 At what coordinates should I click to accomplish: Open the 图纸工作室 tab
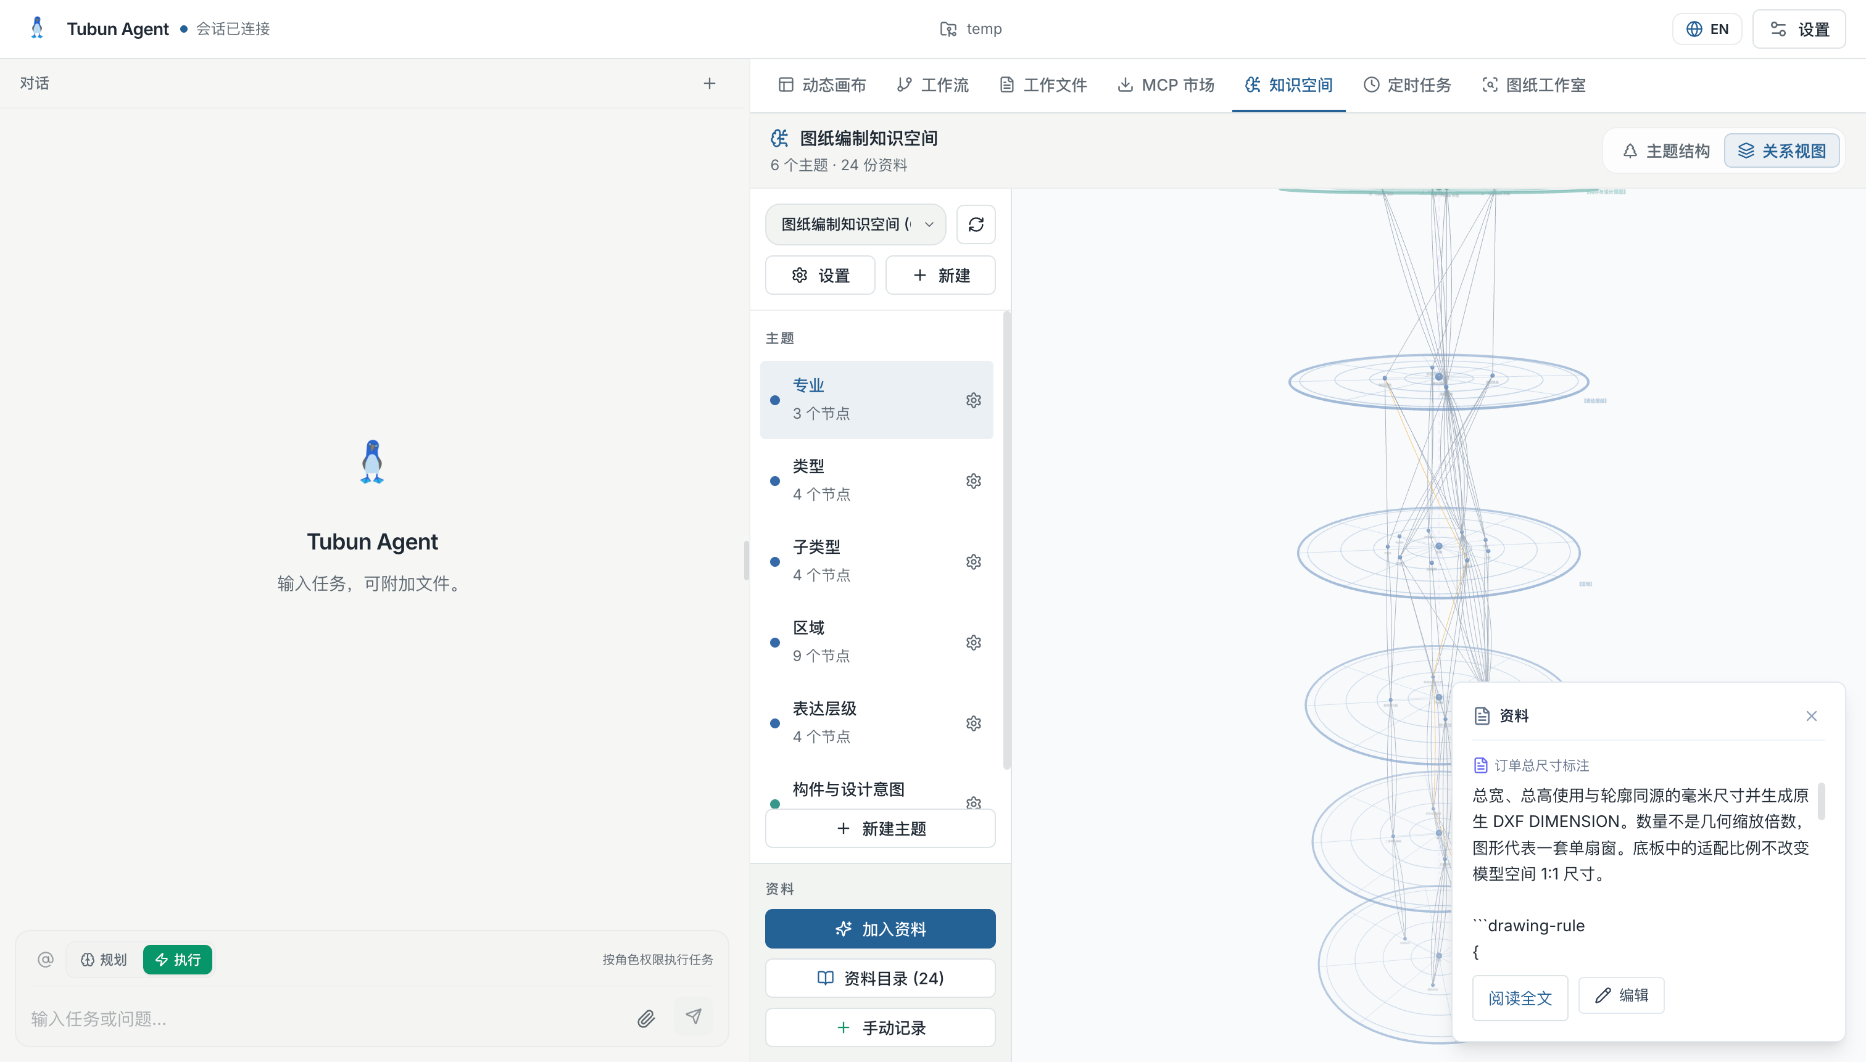pos(1533,84)
